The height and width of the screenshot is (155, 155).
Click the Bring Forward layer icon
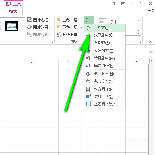tap(59, 20)
